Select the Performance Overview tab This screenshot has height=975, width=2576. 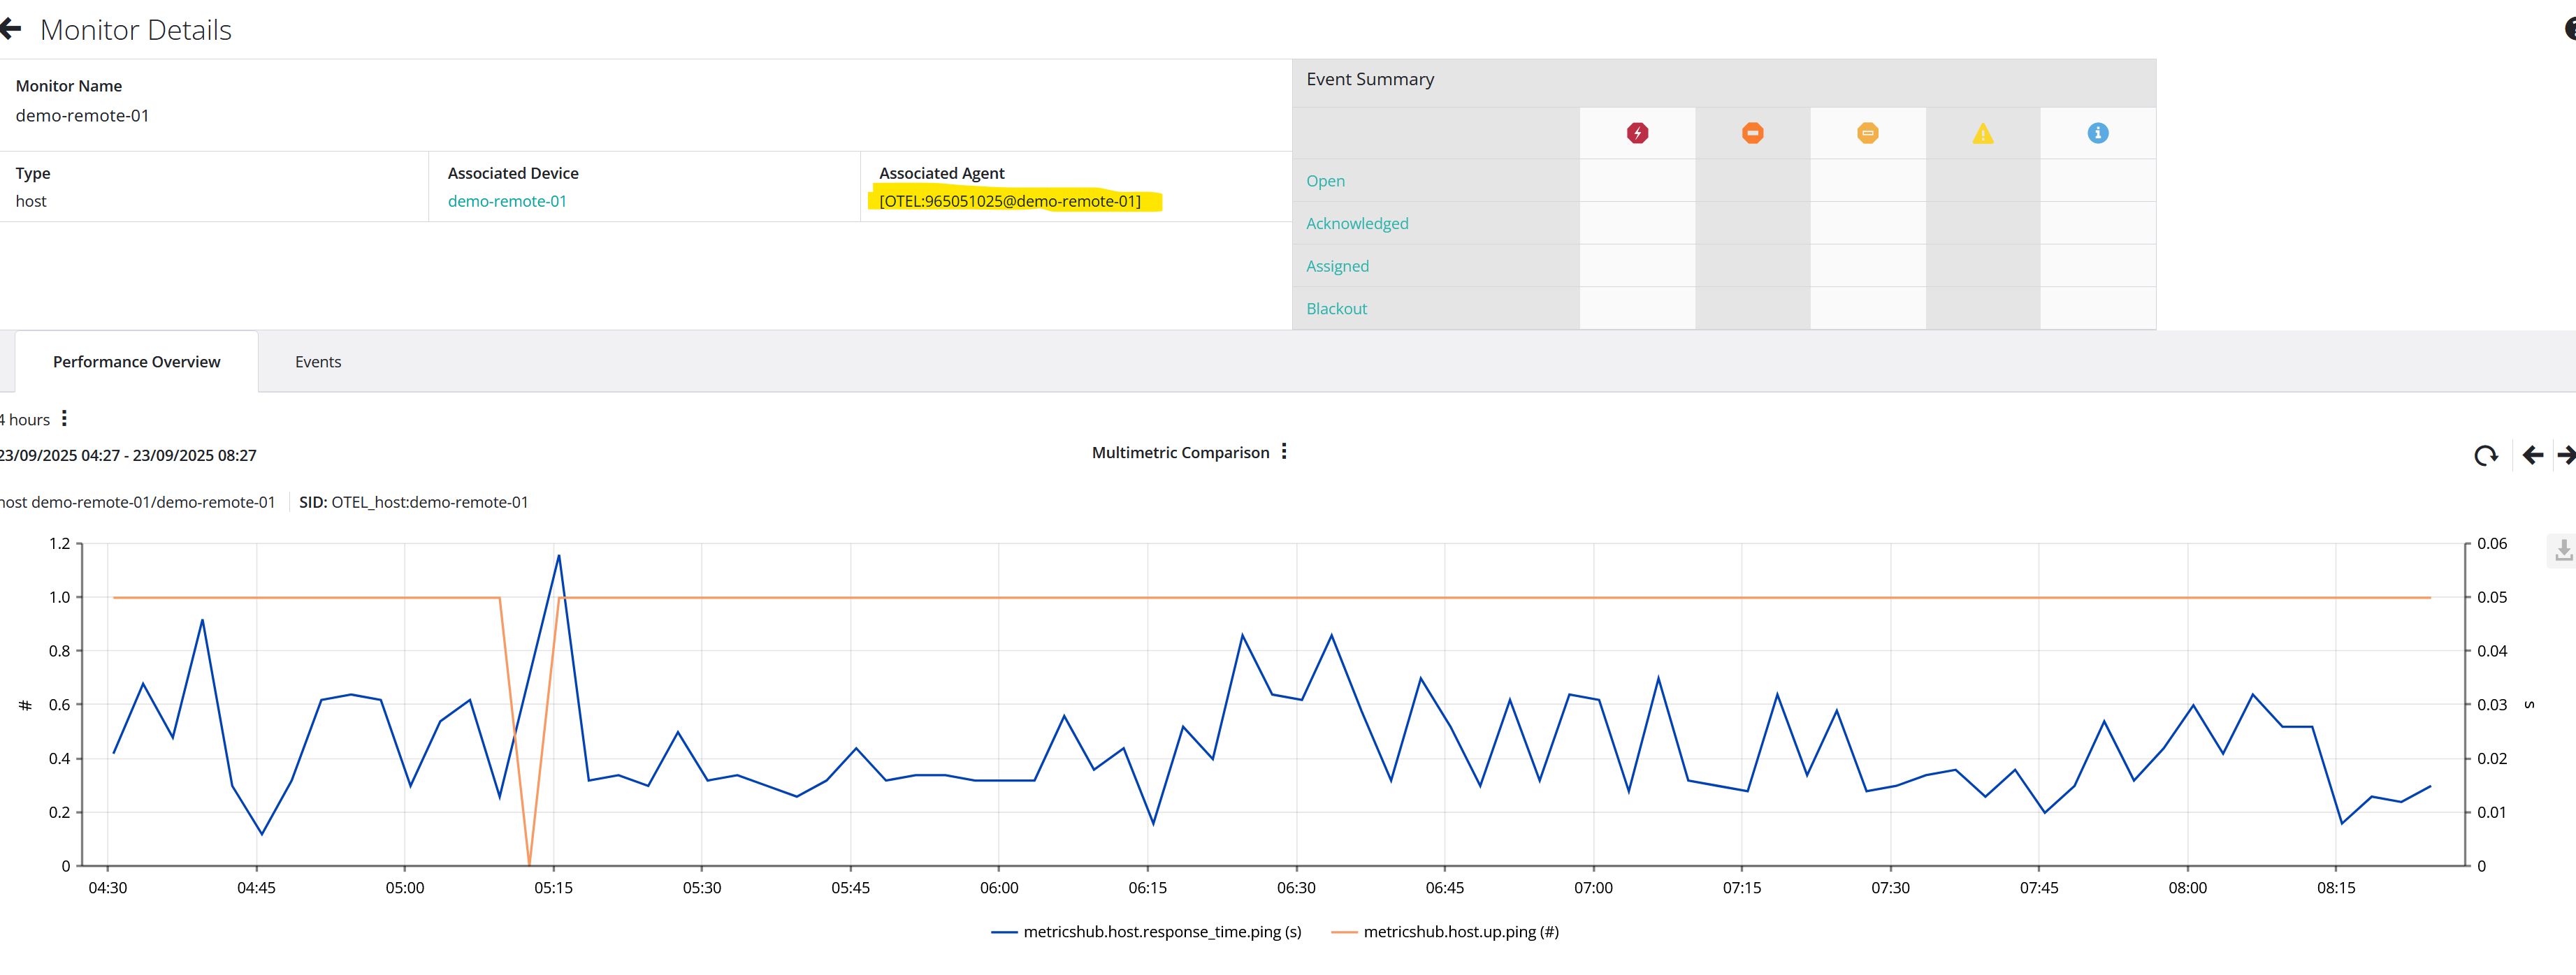pos(136,360)
